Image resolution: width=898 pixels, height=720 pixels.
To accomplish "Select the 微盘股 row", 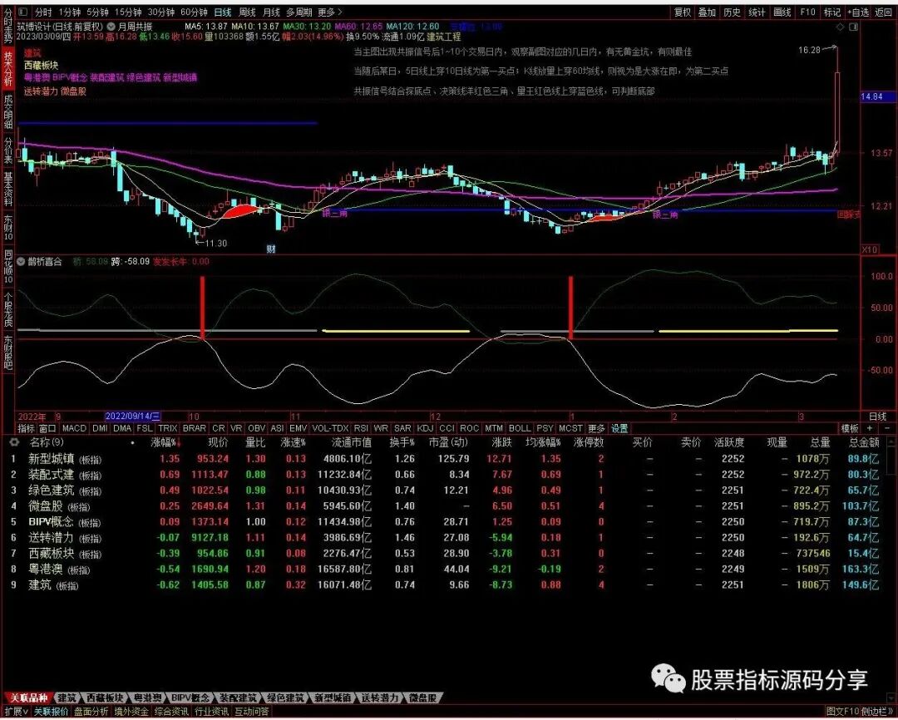I will [447, 506].
